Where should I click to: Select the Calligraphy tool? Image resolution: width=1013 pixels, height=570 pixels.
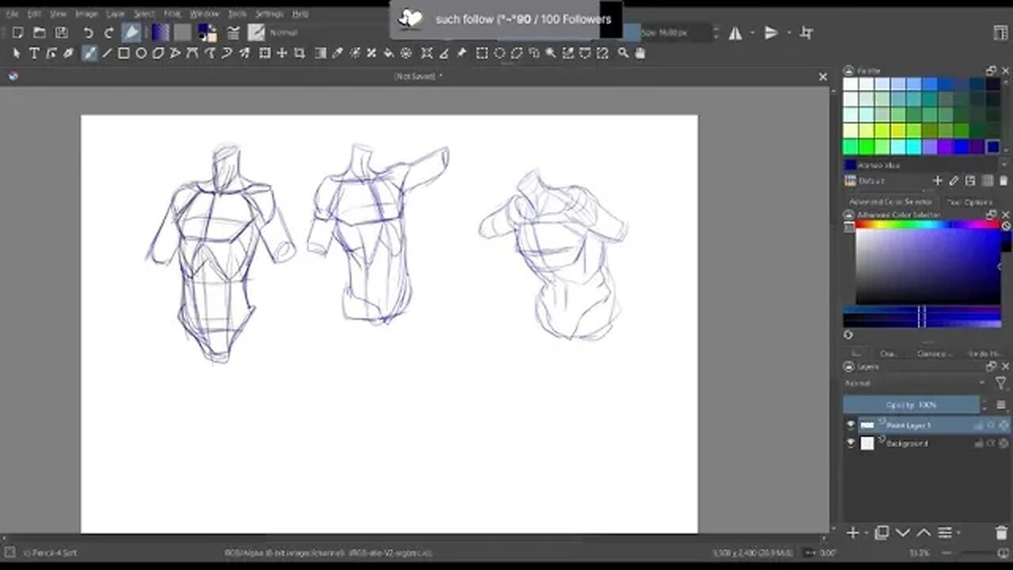click(69, 53)
